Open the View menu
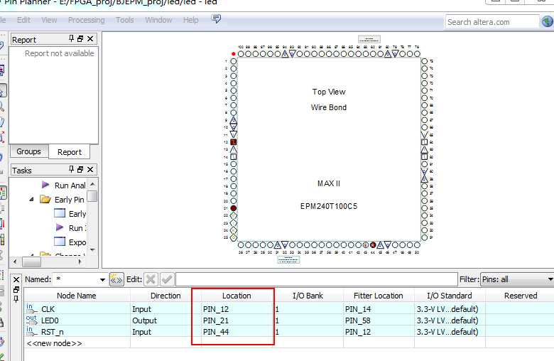 49,20
